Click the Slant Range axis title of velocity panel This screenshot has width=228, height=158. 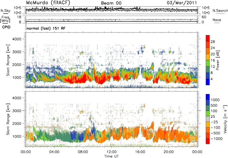8,119
